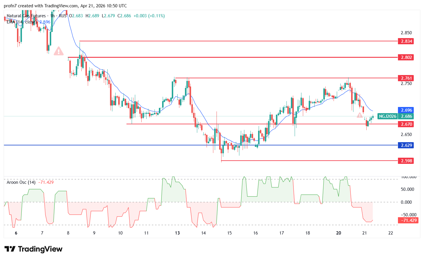Image resolution: width=424 pixels, height=260 pixels.
Task: Click the low price value L2.679
Action: click(108, 16)
